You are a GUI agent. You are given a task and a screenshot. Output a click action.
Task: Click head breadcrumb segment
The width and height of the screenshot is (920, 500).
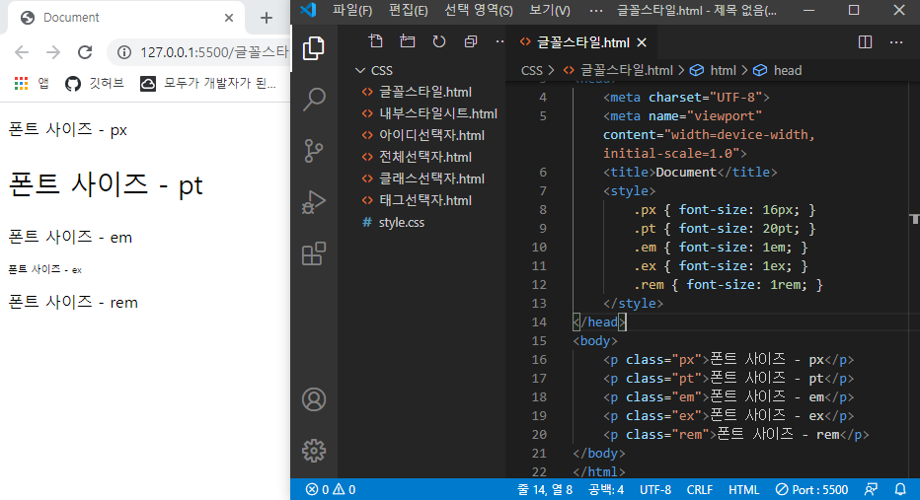pyautogui.click(x=778, y=70)
